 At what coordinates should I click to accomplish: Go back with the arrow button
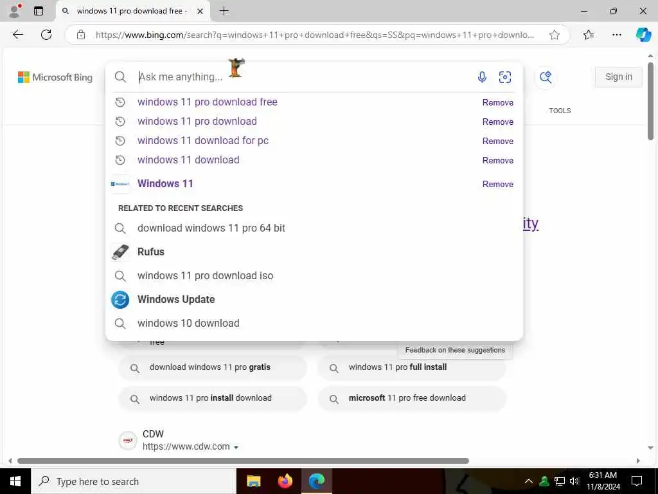point(18,35)
